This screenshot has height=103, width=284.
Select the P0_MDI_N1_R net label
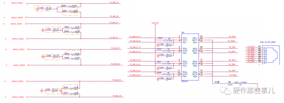[x=135, y=52]
